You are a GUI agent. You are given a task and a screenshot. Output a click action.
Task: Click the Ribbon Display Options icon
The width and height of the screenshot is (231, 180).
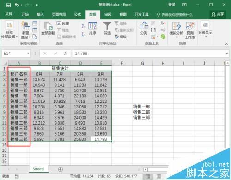tap(184, 5)
